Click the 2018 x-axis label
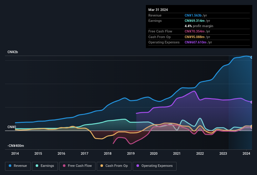 pyautogui.click(x=107, y=153)
